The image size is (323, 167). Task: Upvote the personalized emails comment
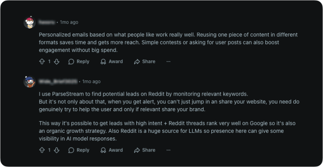pos(42,61)
